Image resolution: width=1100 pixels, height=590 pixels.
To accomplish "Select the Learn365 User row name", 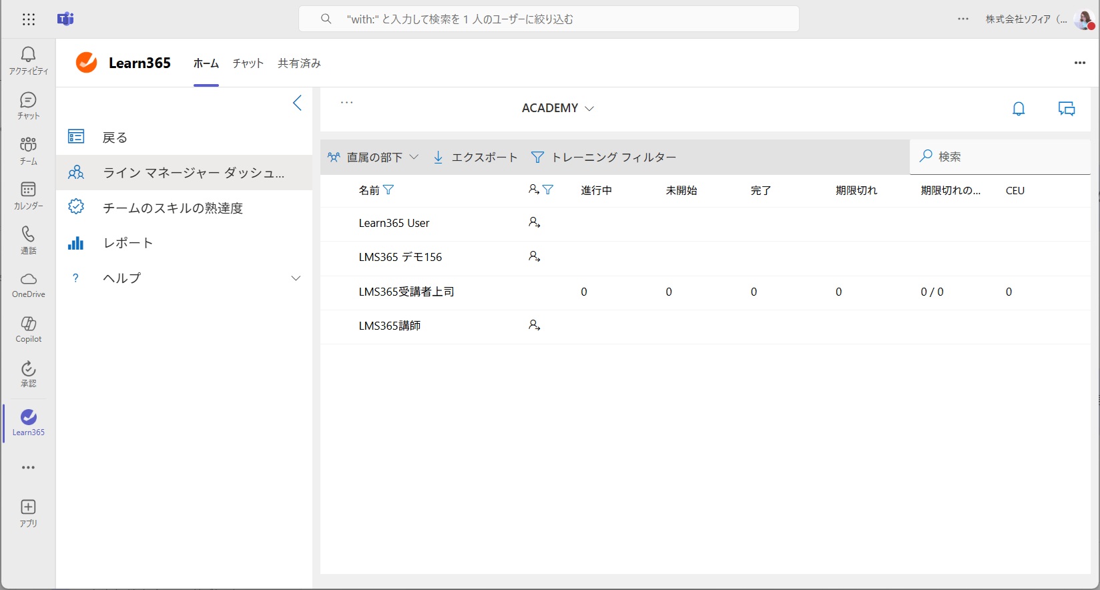I will [394, 223].
